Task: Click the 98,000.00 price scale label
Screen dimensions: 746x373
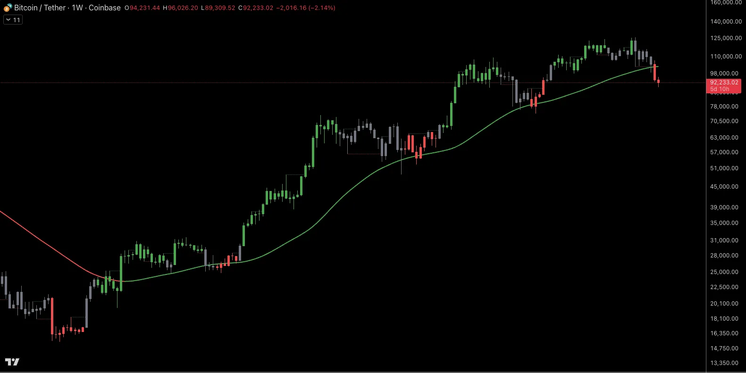Action: click(724, 74)
